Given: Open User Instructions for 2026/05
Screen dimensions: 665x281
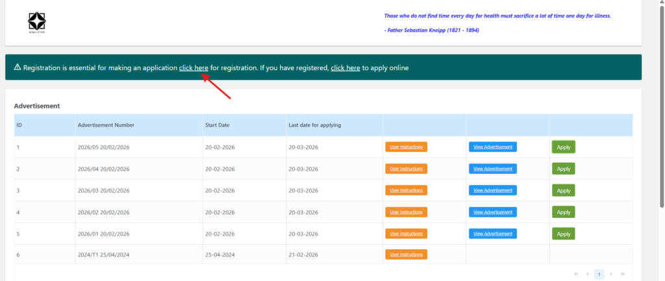Looking at the screenshot, I should tap(406, 147).
